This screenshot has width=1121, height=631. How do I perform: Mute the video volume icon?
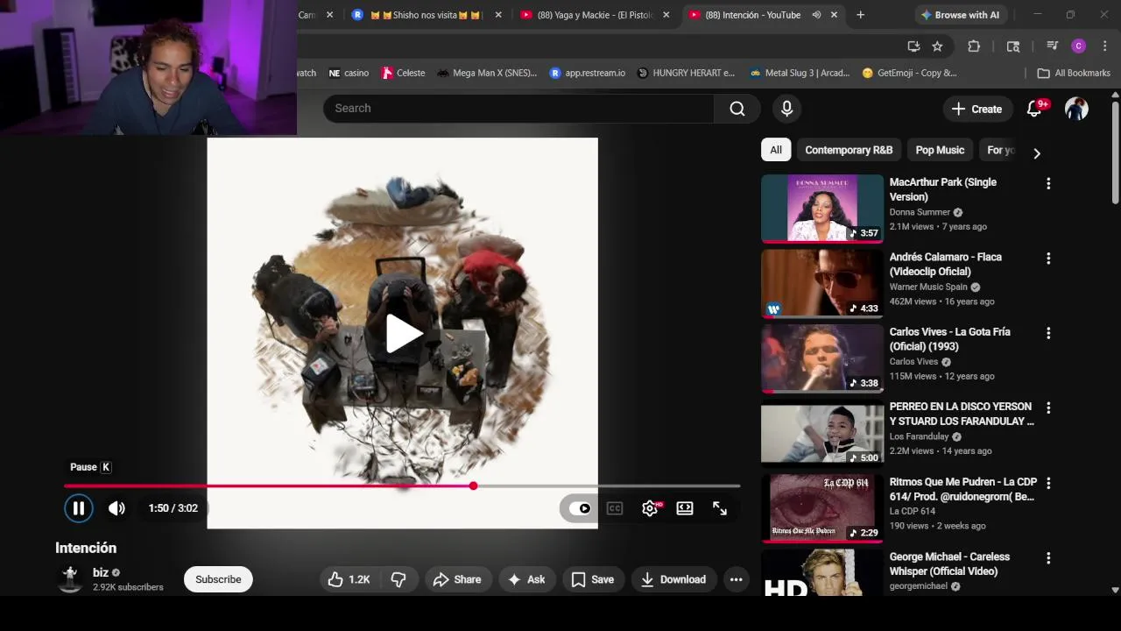pos(116,508)
